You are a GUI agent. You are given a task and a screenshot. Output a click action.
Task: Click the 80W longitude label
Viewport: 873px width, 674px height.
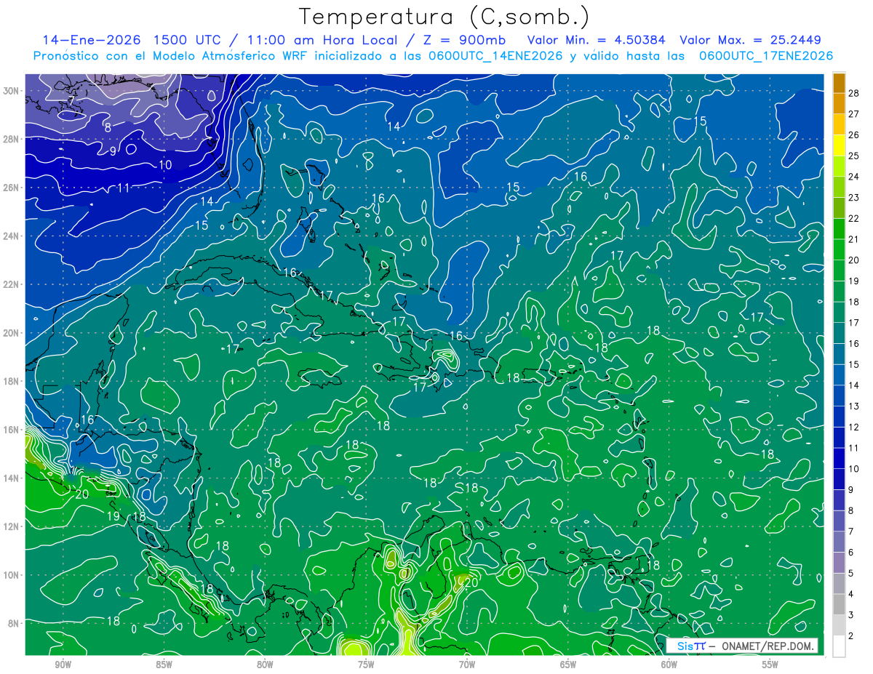click(x=265, y=665)
